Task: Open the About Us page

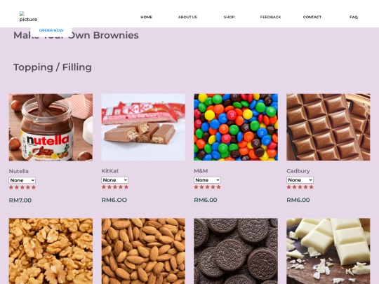Action: 187,17
